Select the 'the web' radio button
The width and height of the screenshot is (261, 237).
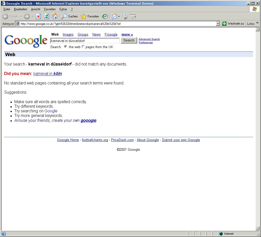[x=66, y=47]
